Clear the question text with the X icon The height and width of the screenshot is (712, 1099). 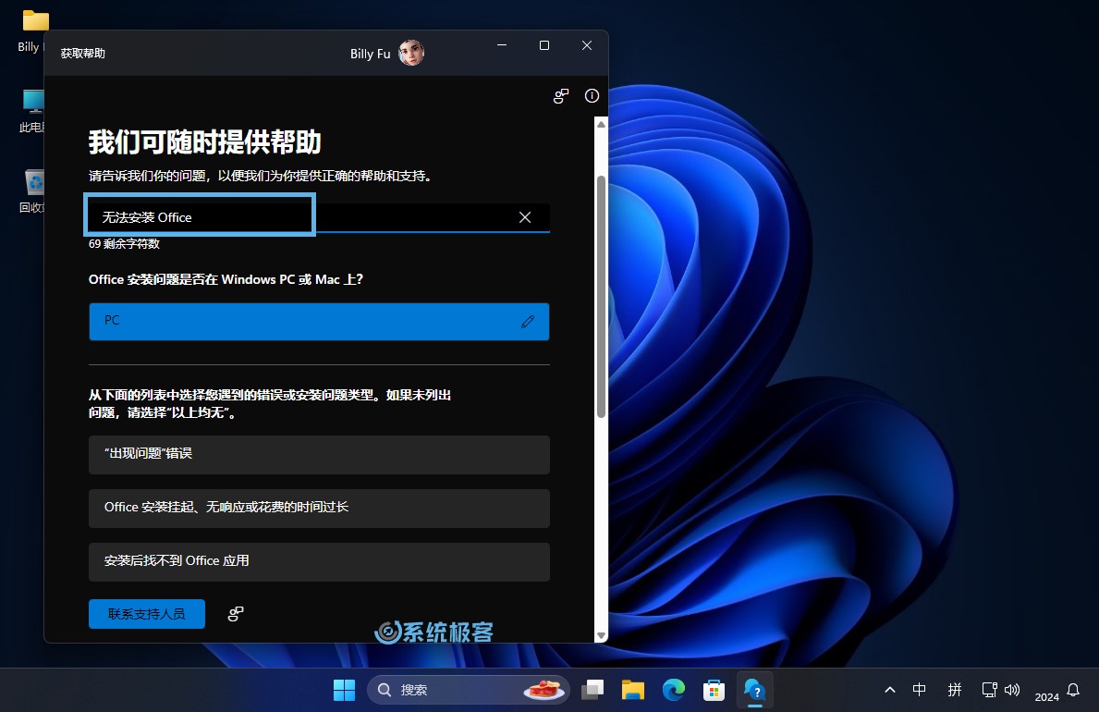click(x=524, y=217)
